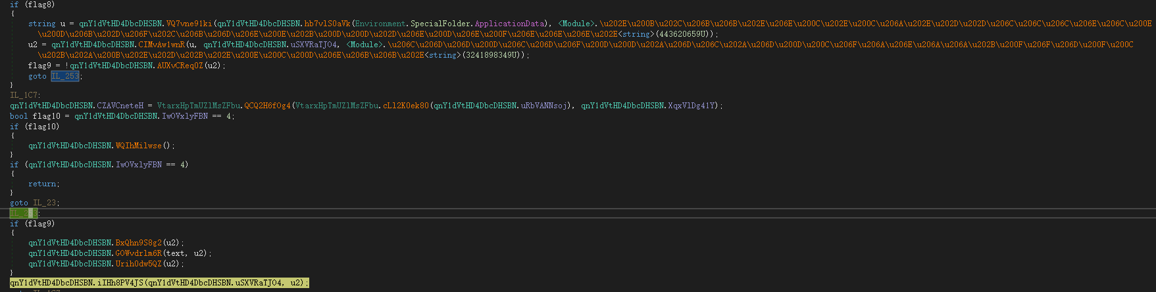Click the highlighted IL_253 goto label reference
Viewport: 1156px width, 292px height.
tap(64, 76)
